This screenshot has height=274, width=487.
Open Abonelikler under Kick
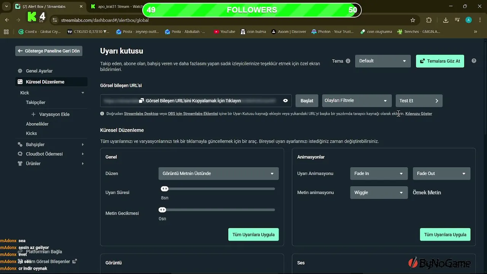click(x=37, y=124)
